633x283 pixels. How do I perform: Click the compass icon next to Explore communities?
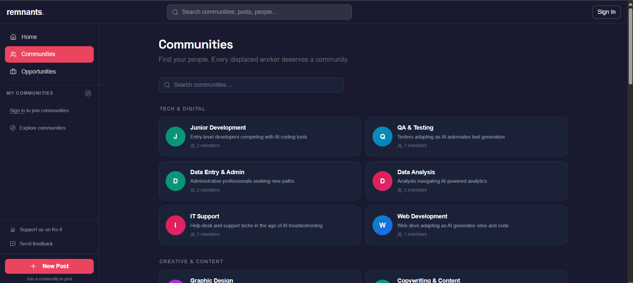(x=13, y=128)
